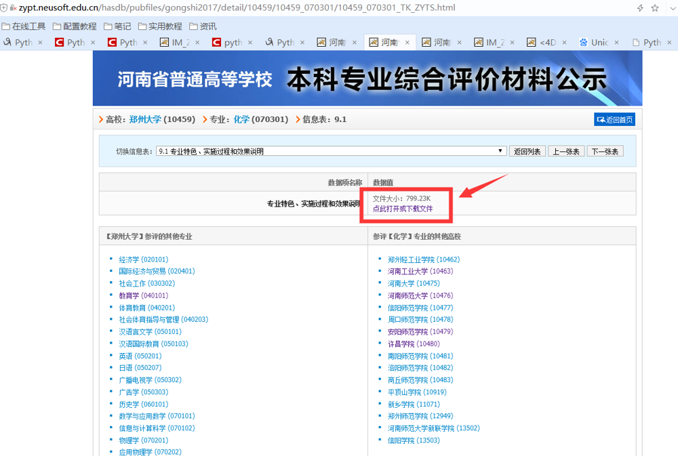Open the 河南师范大学 (10476) link

pos(420,295)
